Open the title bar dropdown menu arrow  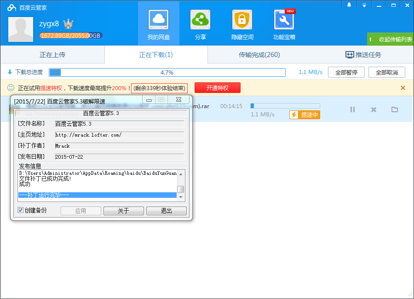pos(364,5)
